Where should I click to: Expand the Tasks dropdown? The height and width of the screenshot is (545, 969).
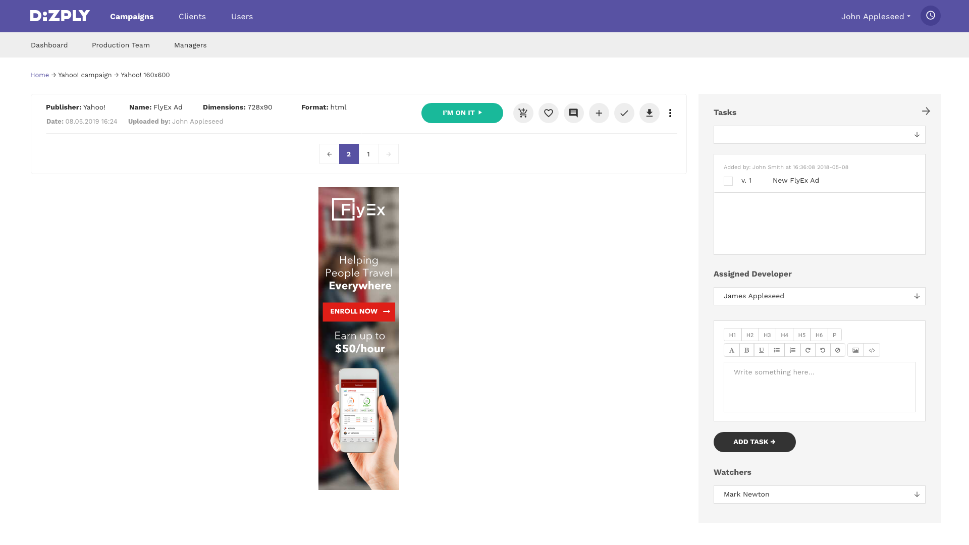click(819, 135)
